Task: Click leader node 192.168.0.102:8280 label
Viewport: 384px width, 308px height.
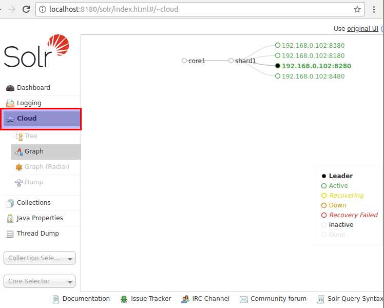Action: click(317, 66)
